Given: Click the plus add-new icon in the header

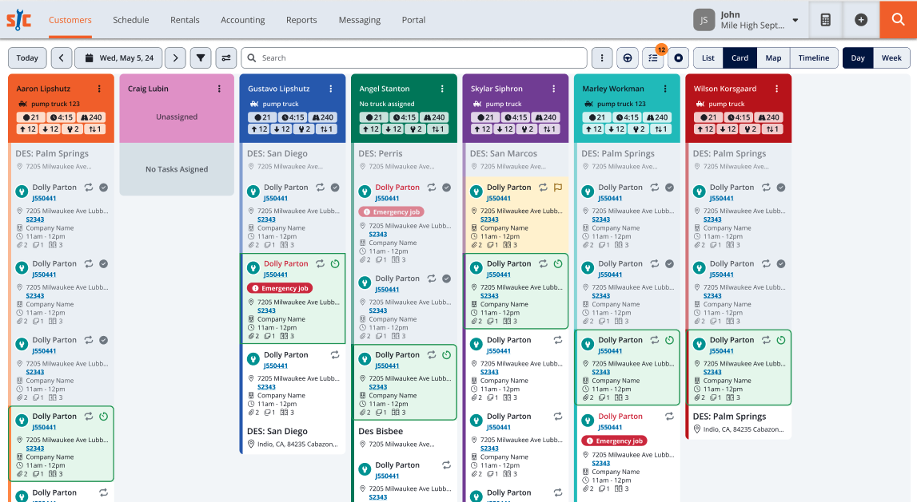Looking at the screenshot, I should 861,20.
